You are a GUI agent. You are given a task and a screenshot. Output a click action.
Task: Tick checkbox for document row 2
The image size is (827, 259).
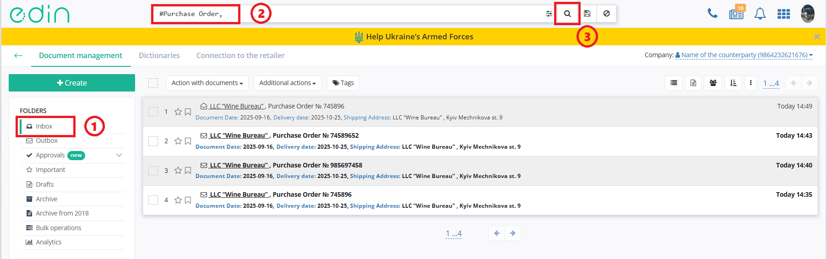pos(153,141)
